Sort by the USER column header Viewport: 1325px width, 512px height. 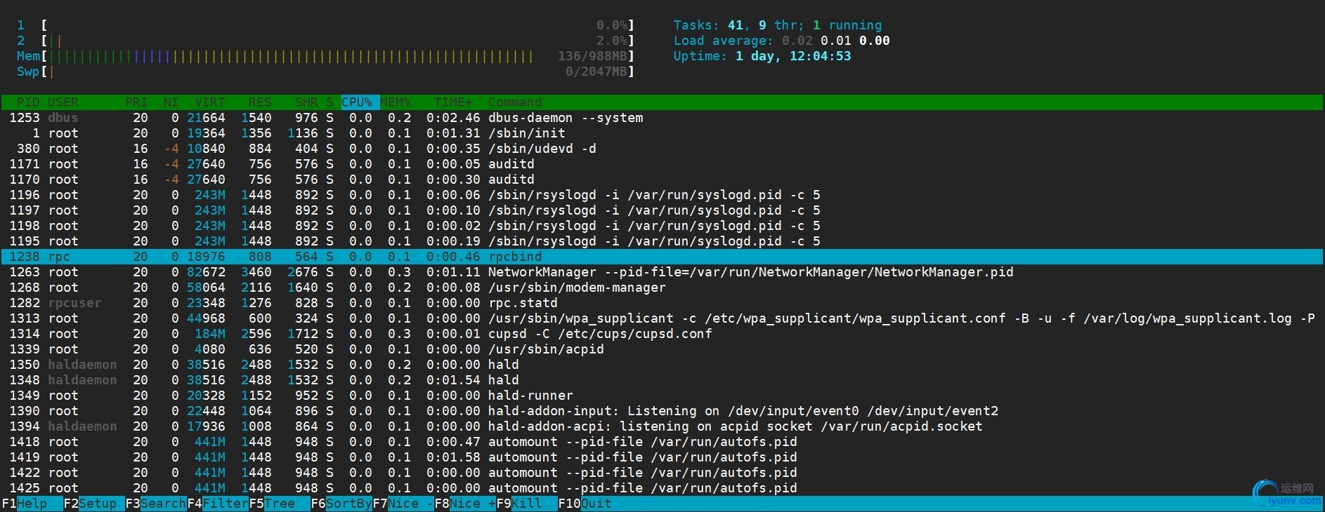63,102
